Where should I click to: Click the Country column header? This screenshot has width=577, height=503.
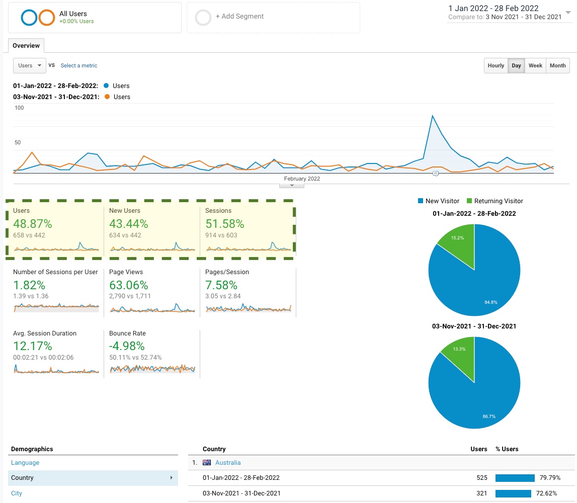pyautogui.click(x=214, y=449)
